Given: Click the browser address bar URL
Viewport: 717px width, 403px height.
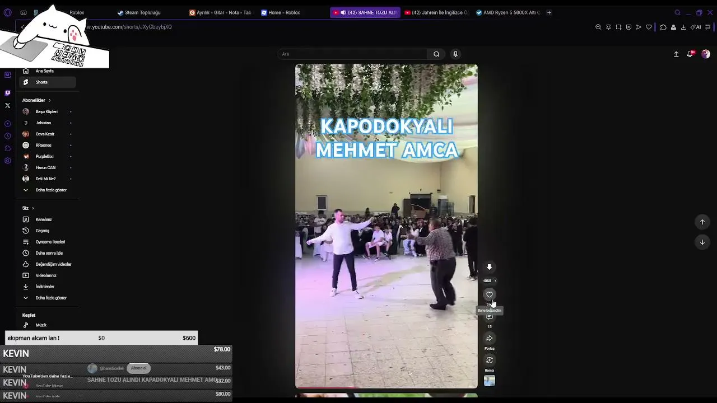Looking at the screenshot, I should pos(129,27).
